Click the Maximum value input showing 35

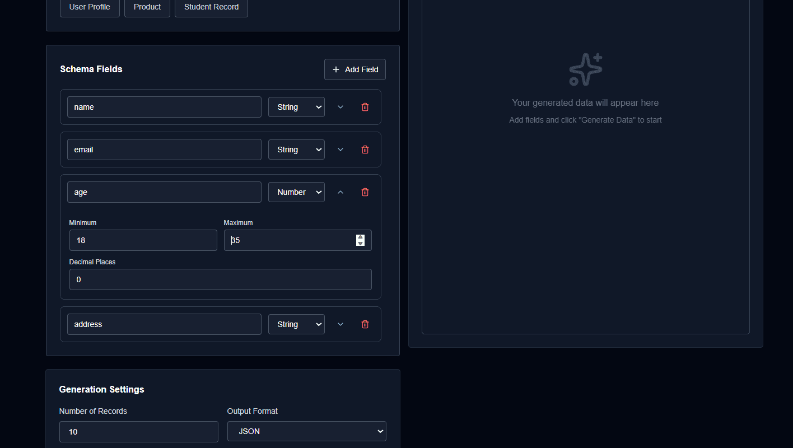(x=298, y=240)
